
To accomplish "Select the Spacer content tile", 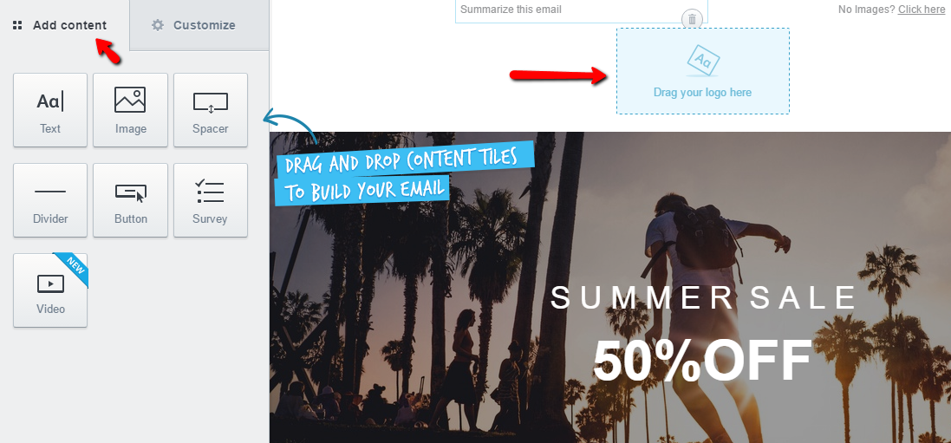I will pos(211,110).
